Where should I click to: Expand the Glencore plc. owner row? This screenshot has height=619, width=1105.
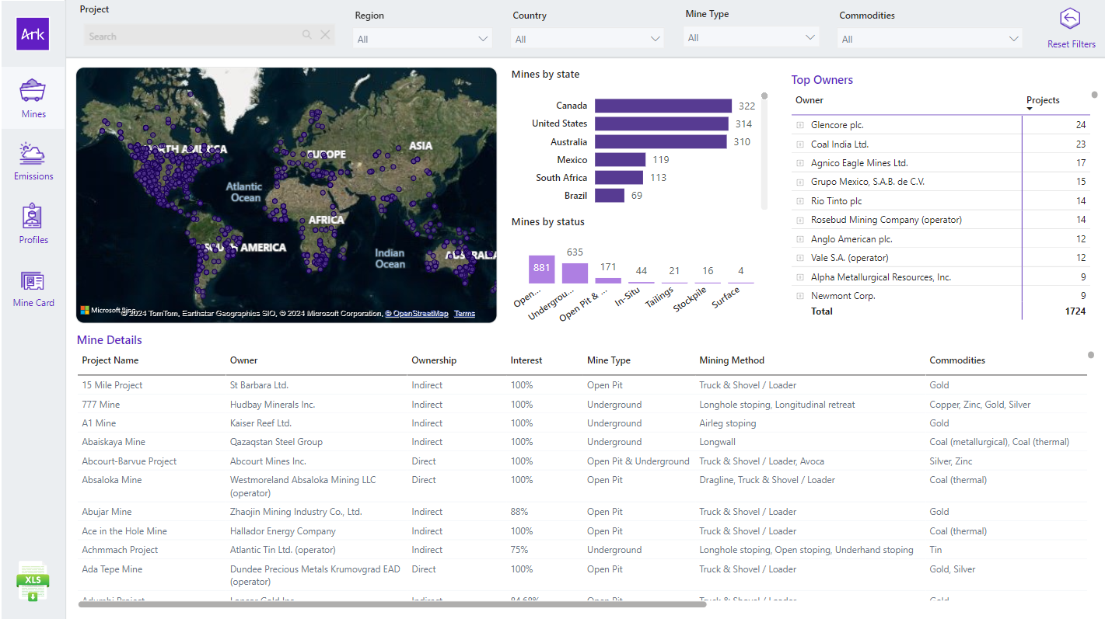point(799,125)
